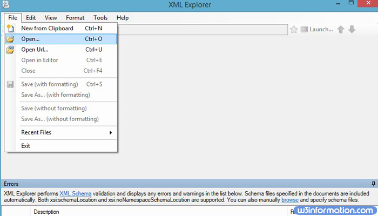Click the favorite star icon in toolbar
Image resolution: width=378 pixels, height=216 pixels.
point(294,30)
